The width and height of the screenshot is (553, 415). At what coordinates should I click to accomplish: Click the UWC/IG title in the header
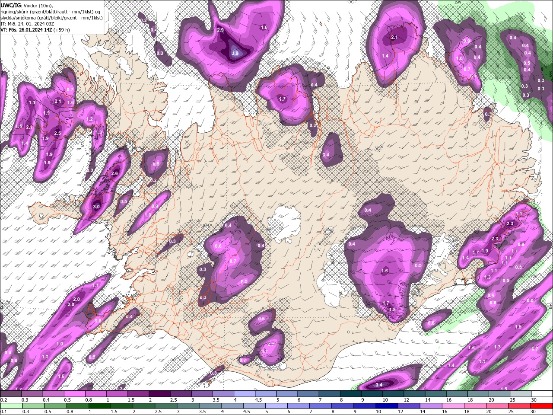[11, 5]
